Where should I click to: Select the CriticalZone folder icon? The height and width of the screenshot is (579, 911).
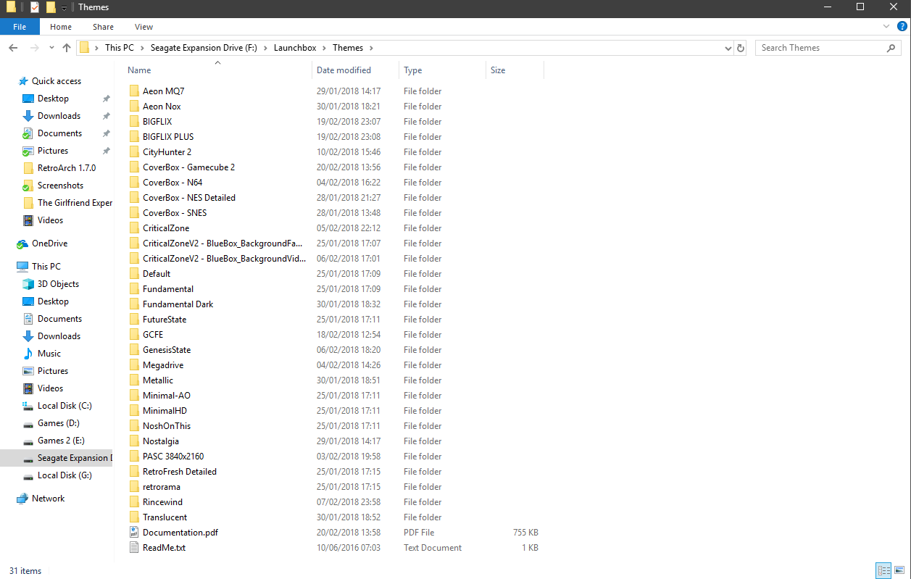133,228
